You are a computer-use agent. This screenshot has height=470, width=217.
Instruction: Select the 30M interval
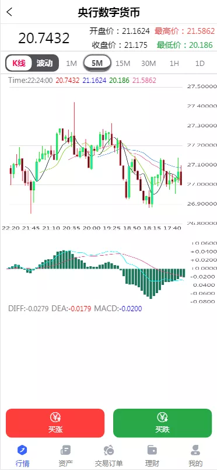point(148,63)
